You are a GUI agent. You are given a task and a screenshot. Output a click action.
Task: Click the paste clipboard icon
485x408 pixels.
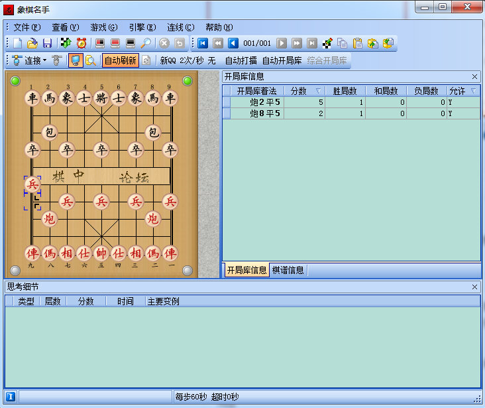(357, 43)
